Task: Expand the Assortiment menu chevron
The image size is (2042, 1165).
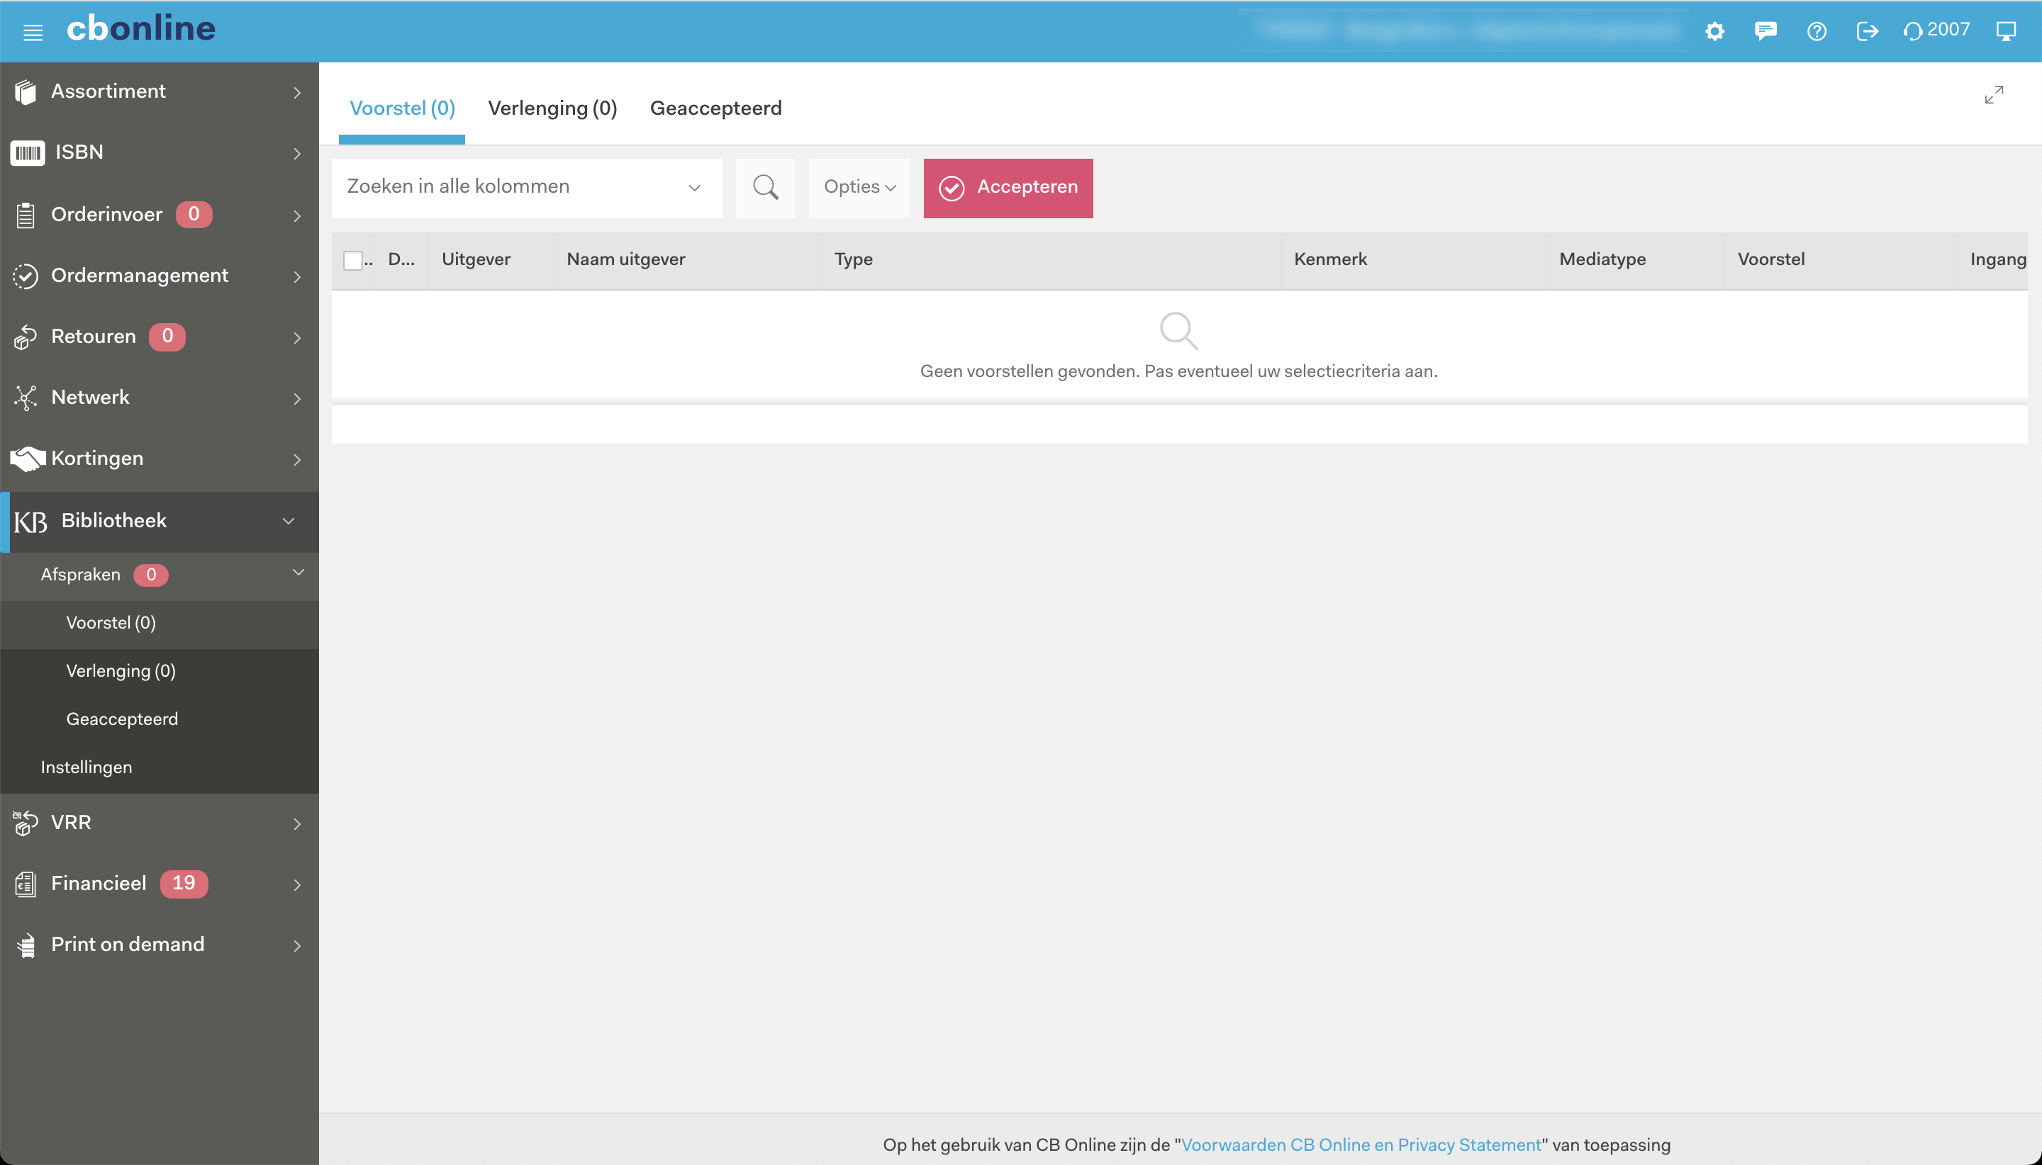Action: (x=297, y=93)
